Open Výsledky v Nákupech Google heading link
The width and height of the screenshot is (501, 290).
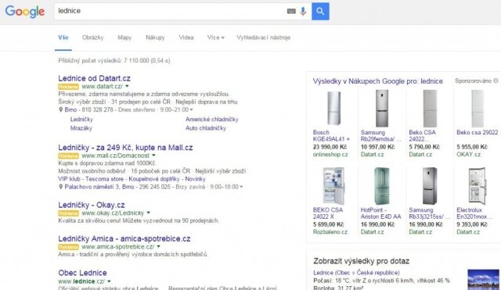377,81
